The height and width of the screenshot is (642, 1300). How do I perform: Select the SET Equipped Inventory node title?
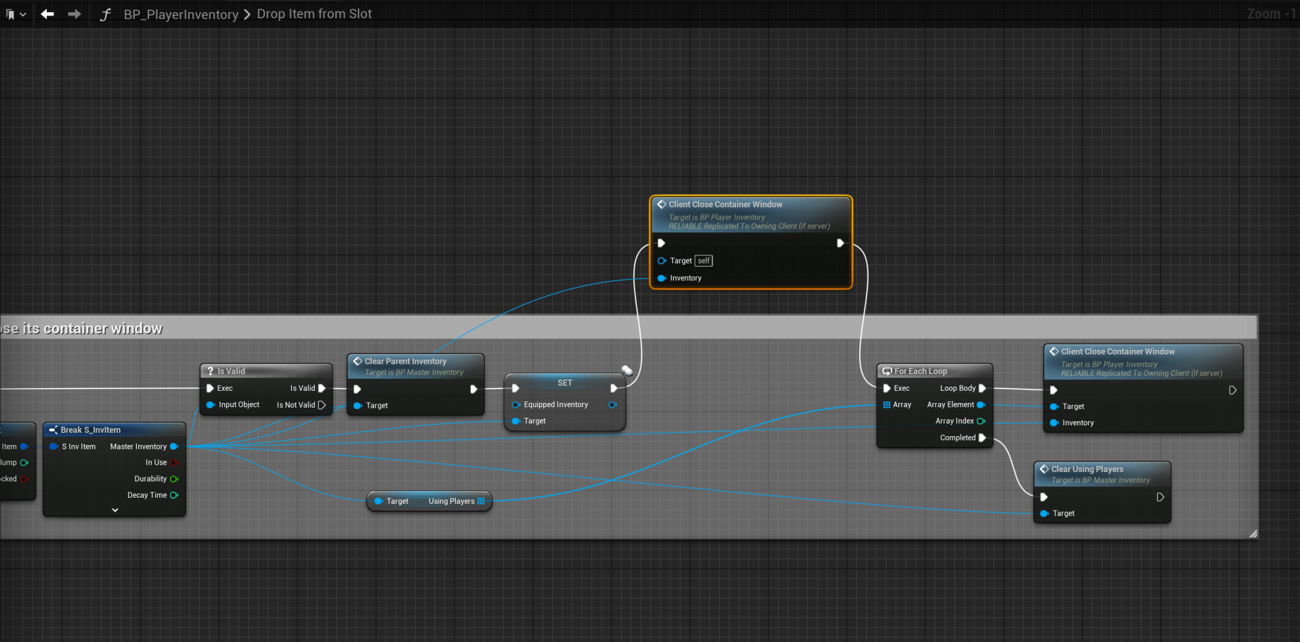pyautogui.click(x=564, y=383)
